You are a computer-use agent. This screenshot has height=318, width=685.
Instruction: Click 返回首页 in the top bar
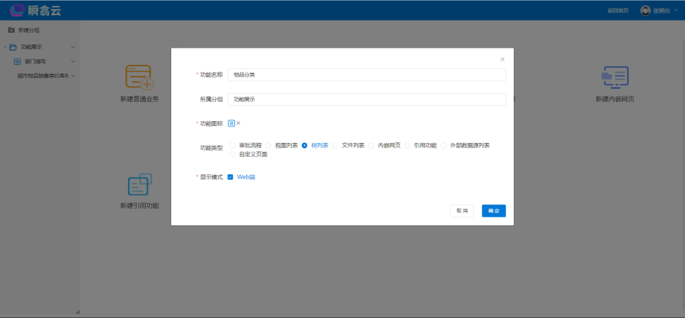click(x=618, y=10)
